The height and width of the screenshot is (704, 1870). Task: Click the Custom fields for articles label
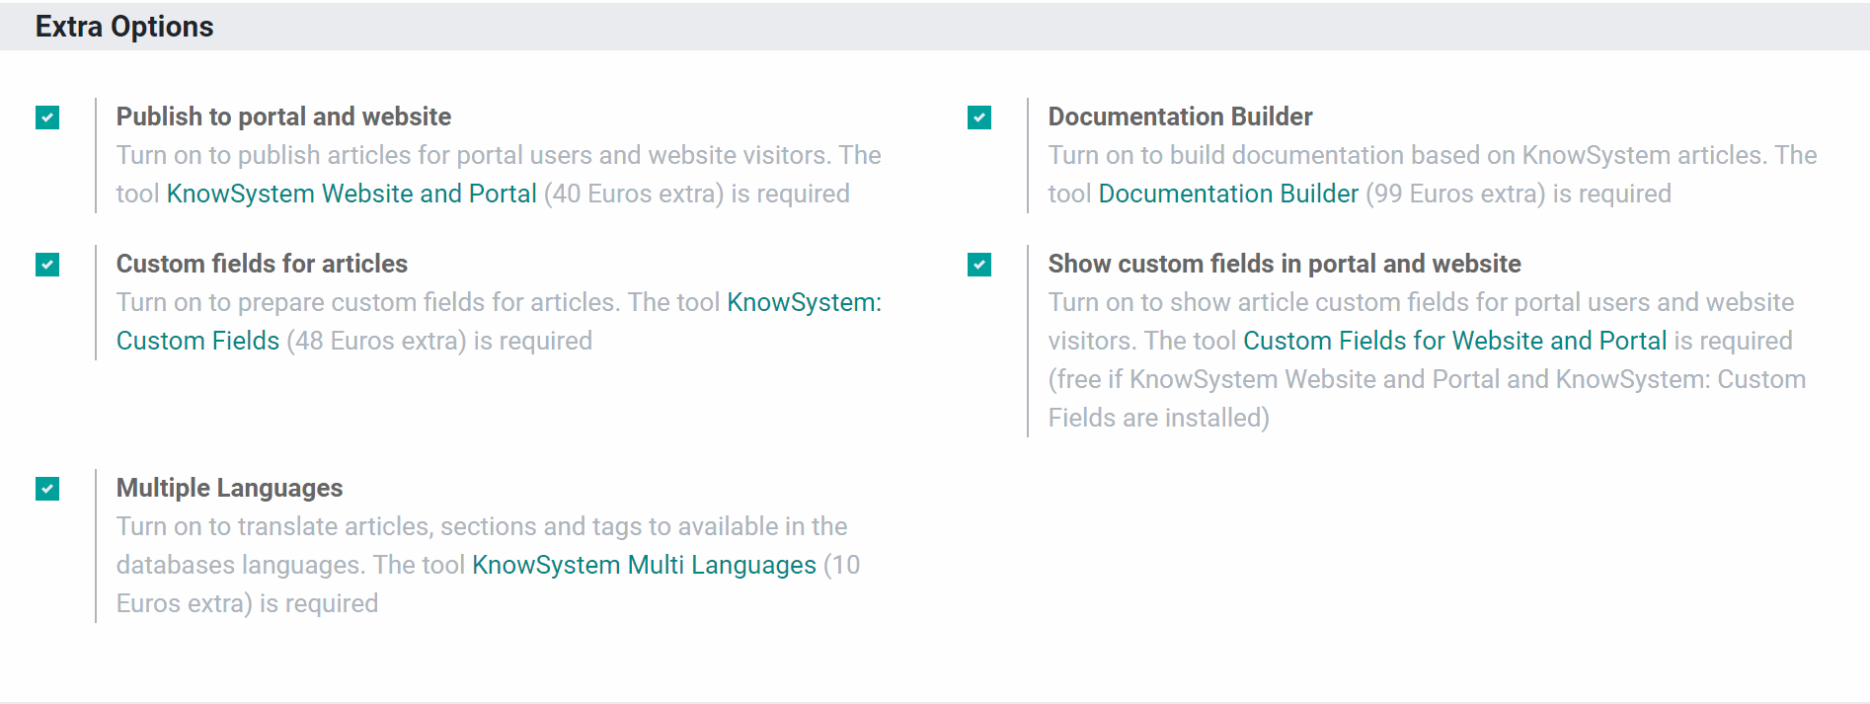pyautogui.click(x=262, y=264)
